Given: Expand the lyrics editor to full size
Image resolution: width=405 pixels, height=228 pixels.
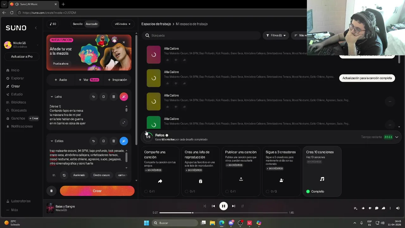Looking at the screenshot, I should tap(124, 123).
